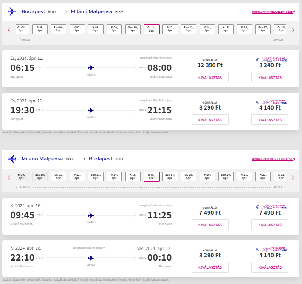The width and height of the screenshot is (302, 284).
Task: Expand outbound Árdiagram megjelenítése price chart
Action: (x=274, y=12)
